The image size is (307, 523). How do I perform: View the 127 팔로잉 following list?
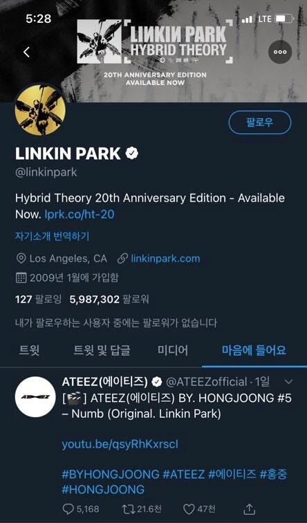coord(38,299)
